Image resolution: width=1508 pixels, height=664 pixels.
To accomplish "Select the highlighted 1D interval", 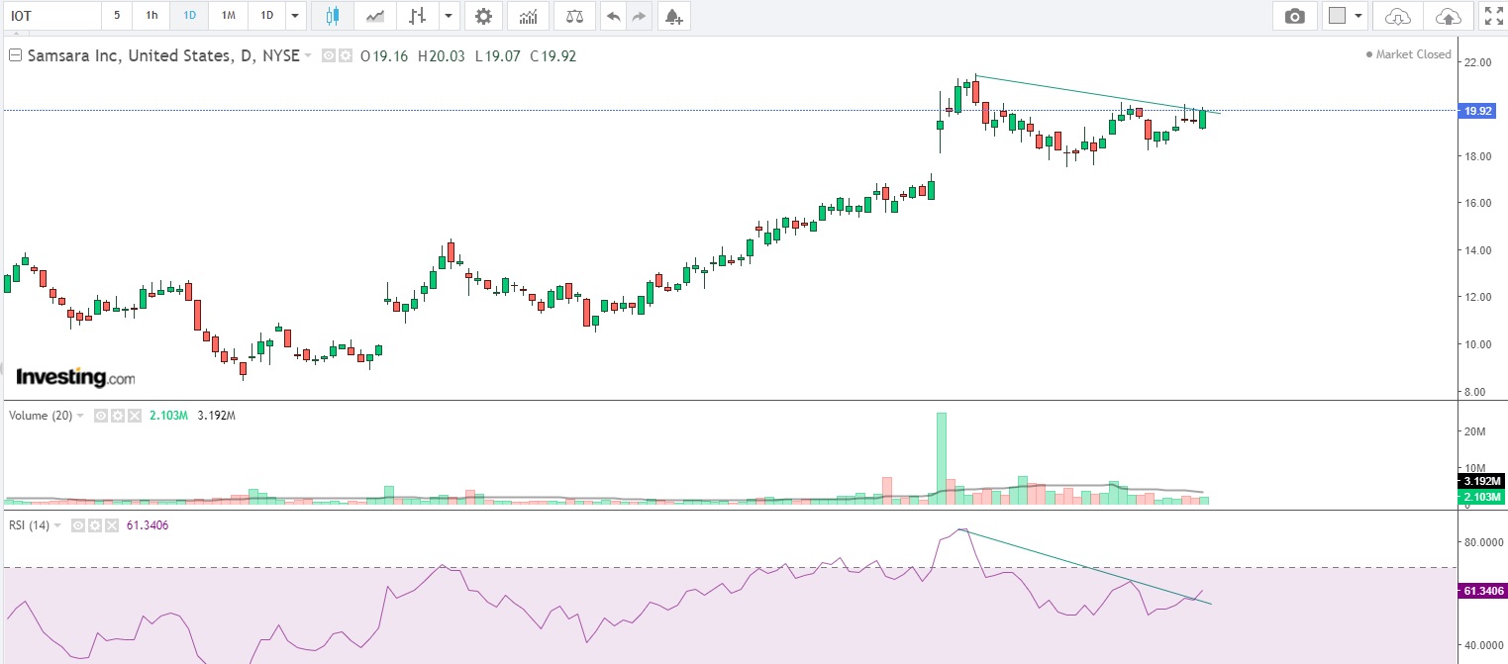I will coord(189,16).
